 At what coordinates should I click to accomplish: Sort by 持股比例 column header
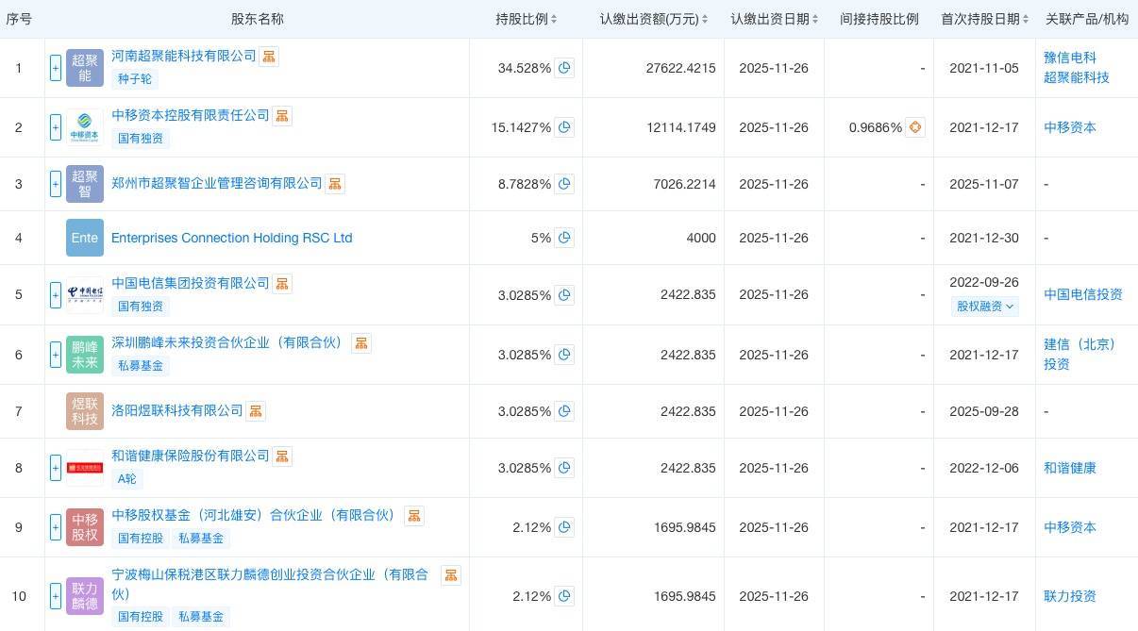(526, 19)
